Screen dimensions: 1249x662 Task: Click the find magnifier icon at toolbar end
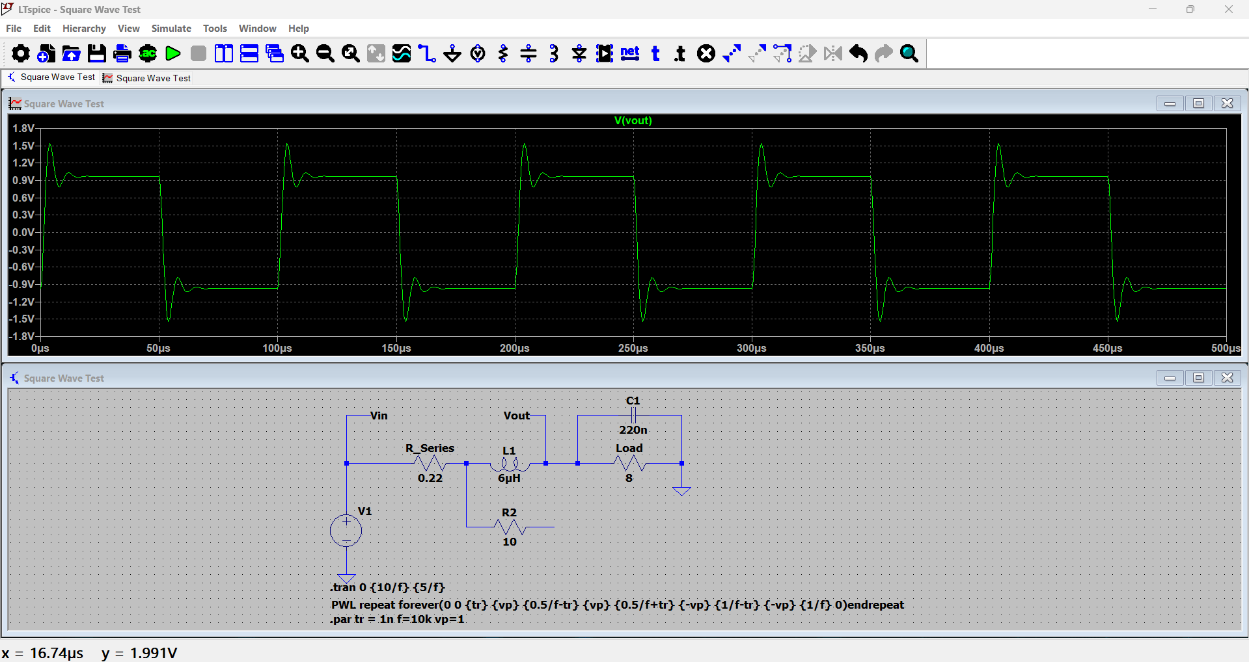909,53
